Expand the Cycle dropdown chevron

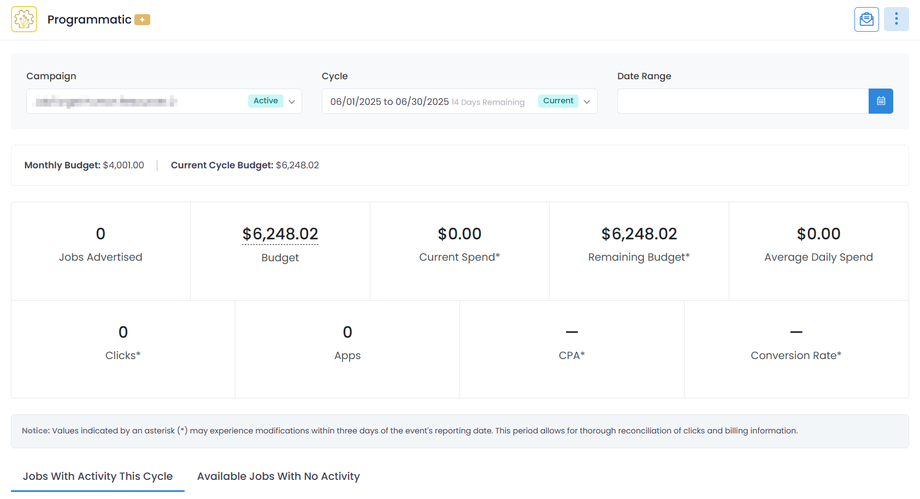[x=587, y=102]
